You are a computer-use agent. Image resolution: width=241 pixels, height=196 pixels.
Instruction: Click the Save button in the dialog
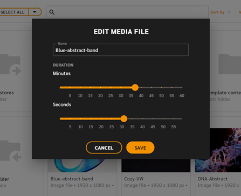[140, 148]
